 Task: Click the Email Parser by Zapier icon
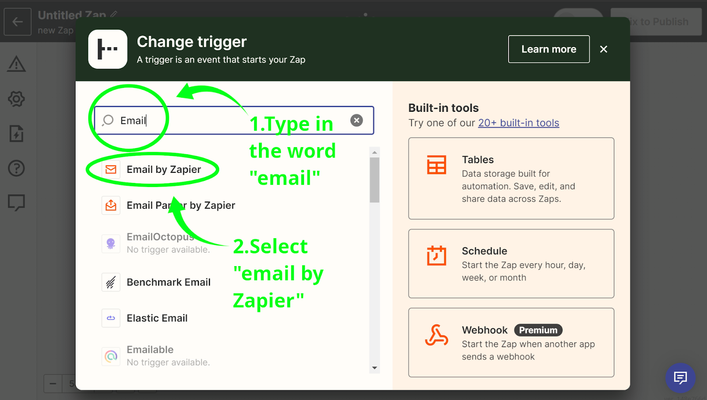click(111, 205)
